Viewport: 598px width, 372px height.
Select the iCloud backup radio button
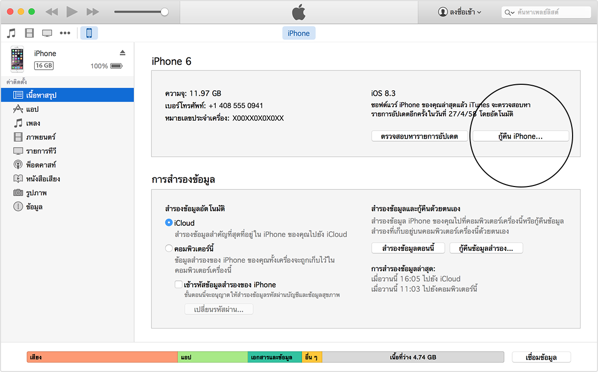coord(169,223)
